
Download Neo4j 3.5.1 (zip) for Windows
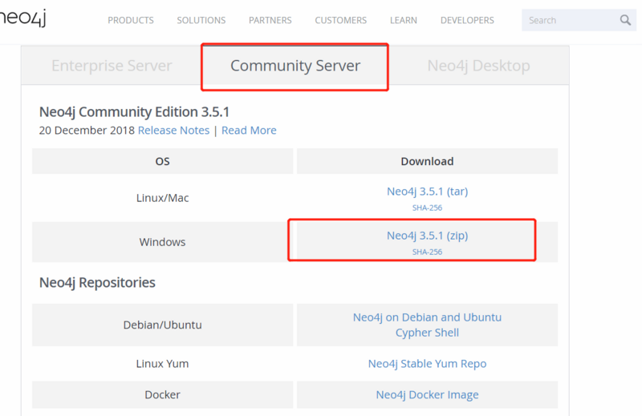427,236
